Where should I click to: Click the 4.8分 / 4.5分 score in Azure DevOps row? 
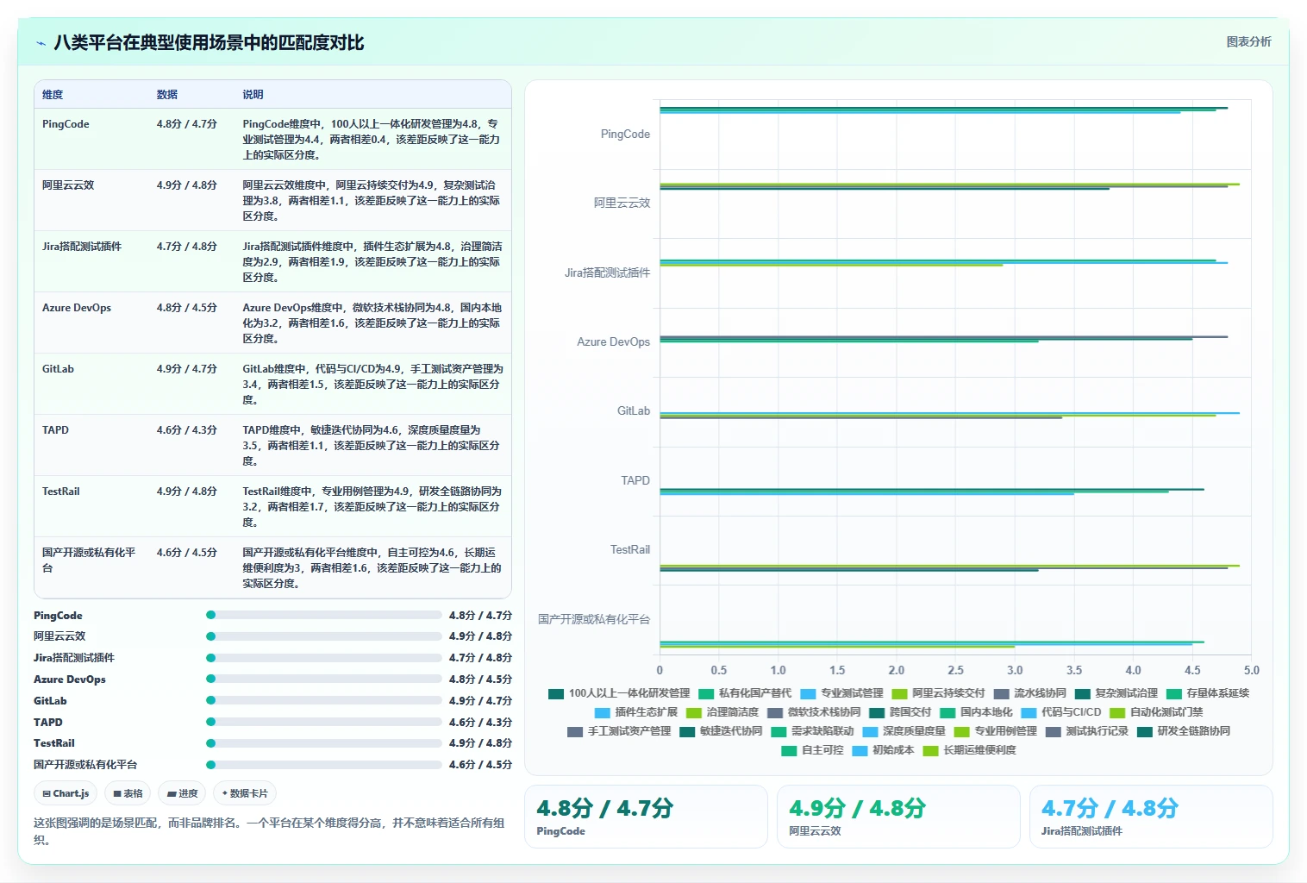coord(187,308)
